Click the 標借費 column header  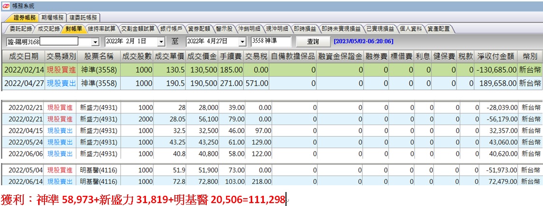[x=402, y=56]
